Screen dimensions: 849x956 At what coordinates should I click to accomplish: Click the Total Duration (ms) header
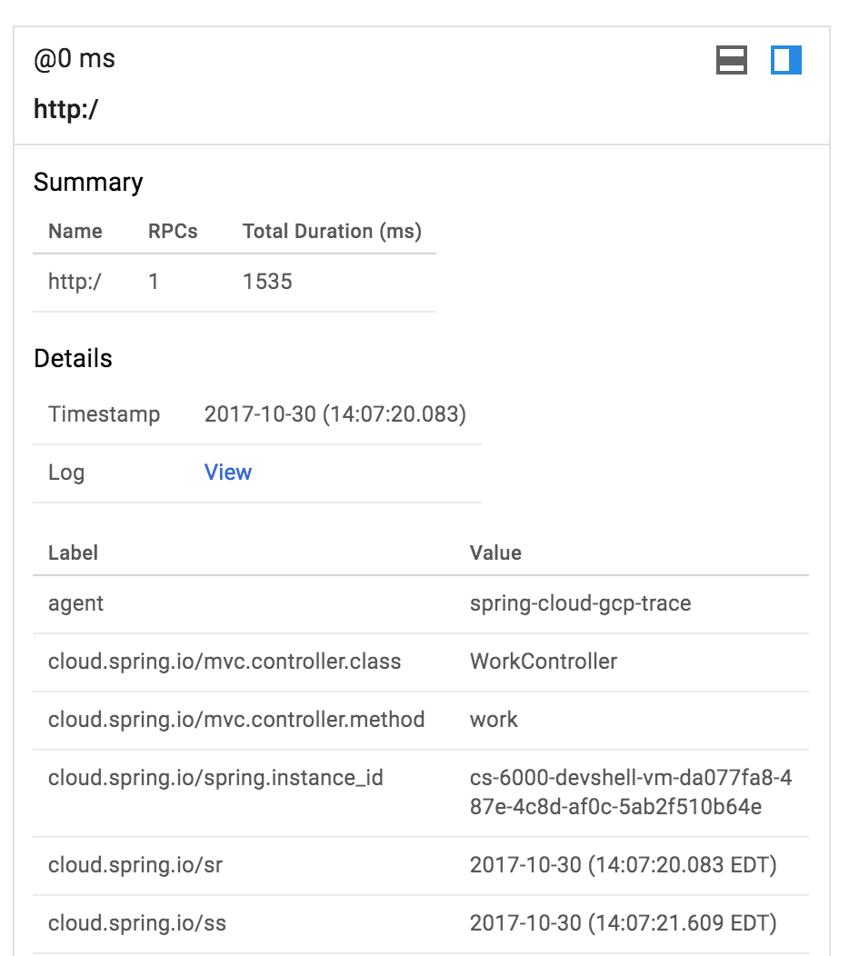[x=332, y=232]
